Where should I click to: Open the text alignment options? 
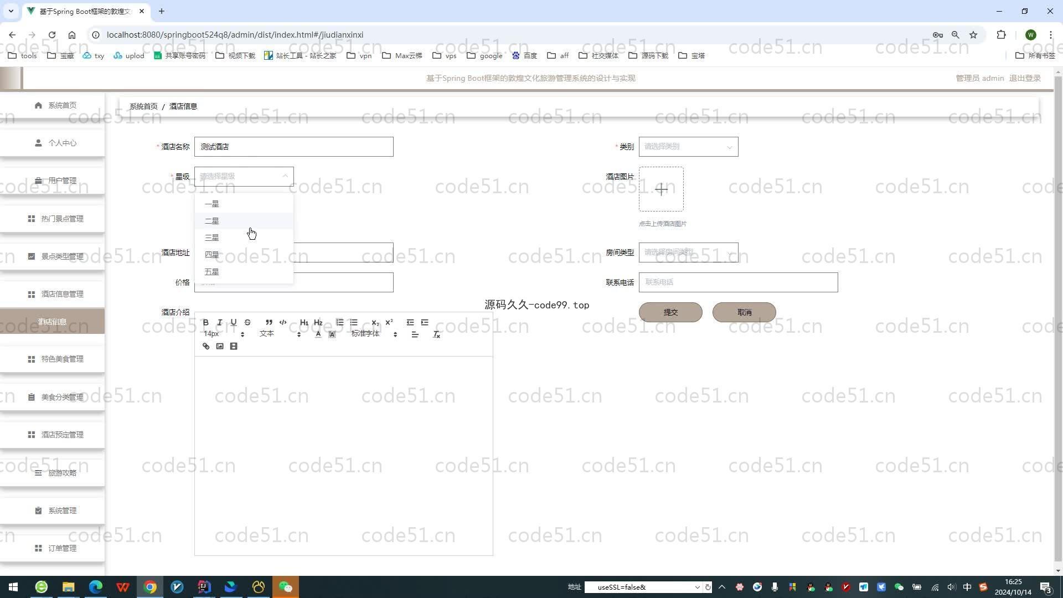point(415,334)
